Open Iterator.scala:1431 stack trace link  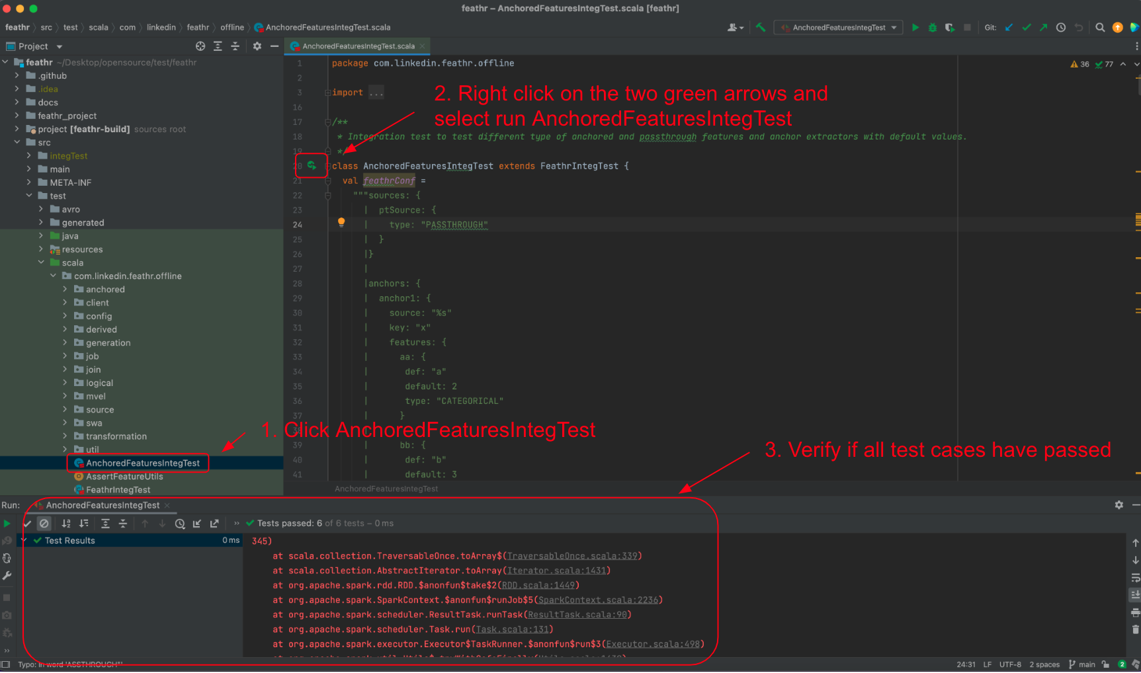[x=557, y=571]
